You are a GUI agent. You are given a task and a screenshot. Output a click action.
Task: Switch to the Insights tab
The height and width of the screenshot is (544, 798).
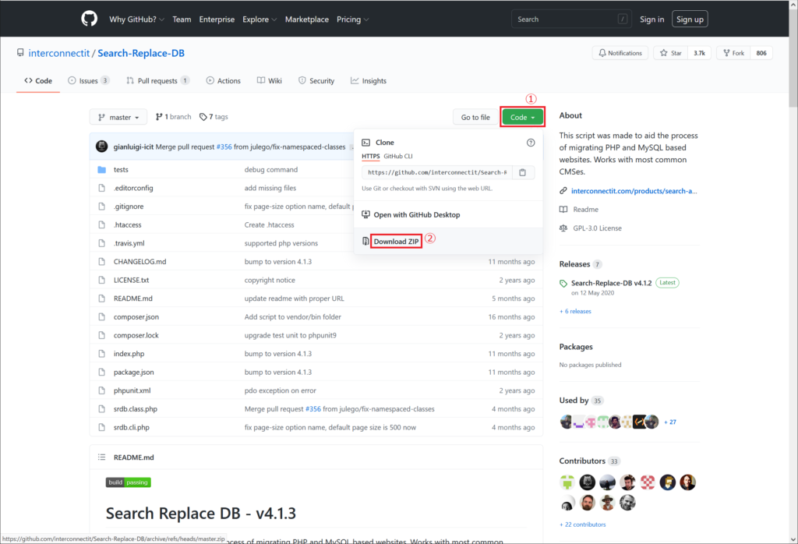369,80
